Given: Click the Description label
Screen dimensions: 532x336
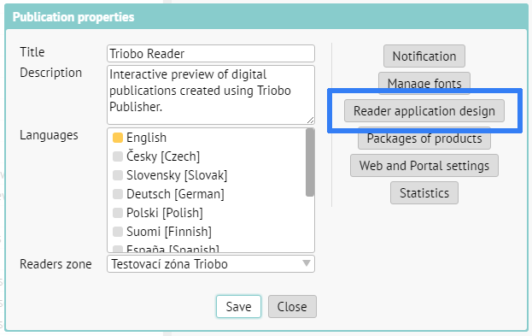Looking at the screenshot, I should click(51, 73).
